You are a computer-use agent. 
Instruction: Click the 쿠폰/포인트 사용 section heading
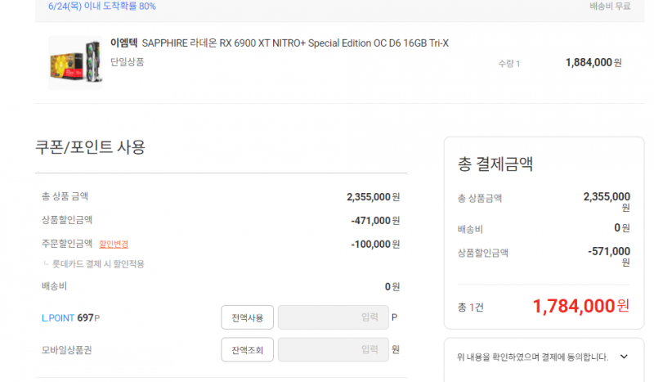(90, 147)
